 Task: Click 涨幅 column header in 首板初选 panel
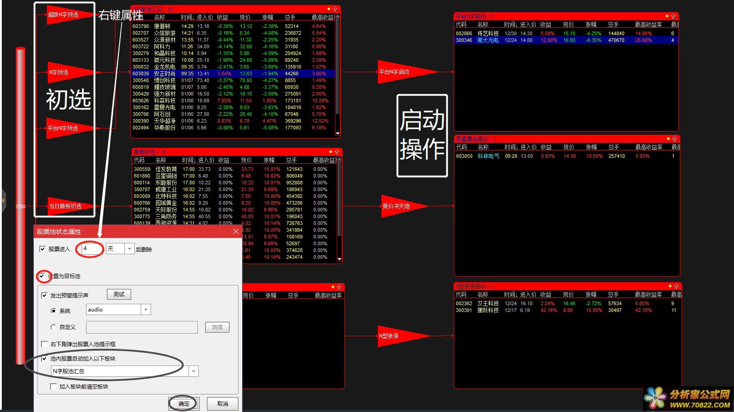point(269,160)
